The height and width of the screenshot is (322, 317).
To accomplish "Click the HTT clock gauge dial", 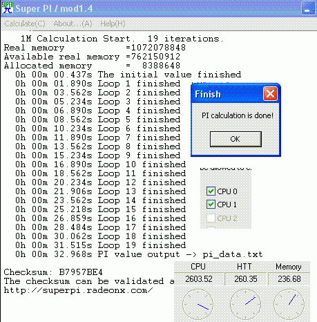I will pyautogui.click(x=245, y=304).
